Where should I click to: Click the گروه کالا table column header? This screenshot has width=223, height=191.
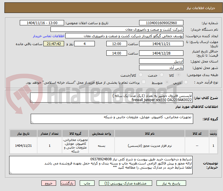(x=75, y=134)
